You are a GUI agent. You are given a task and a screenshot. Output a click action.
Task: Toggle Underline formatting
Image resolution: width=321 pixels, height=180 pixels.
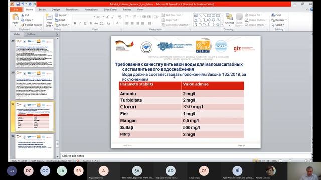pos(85,23)
